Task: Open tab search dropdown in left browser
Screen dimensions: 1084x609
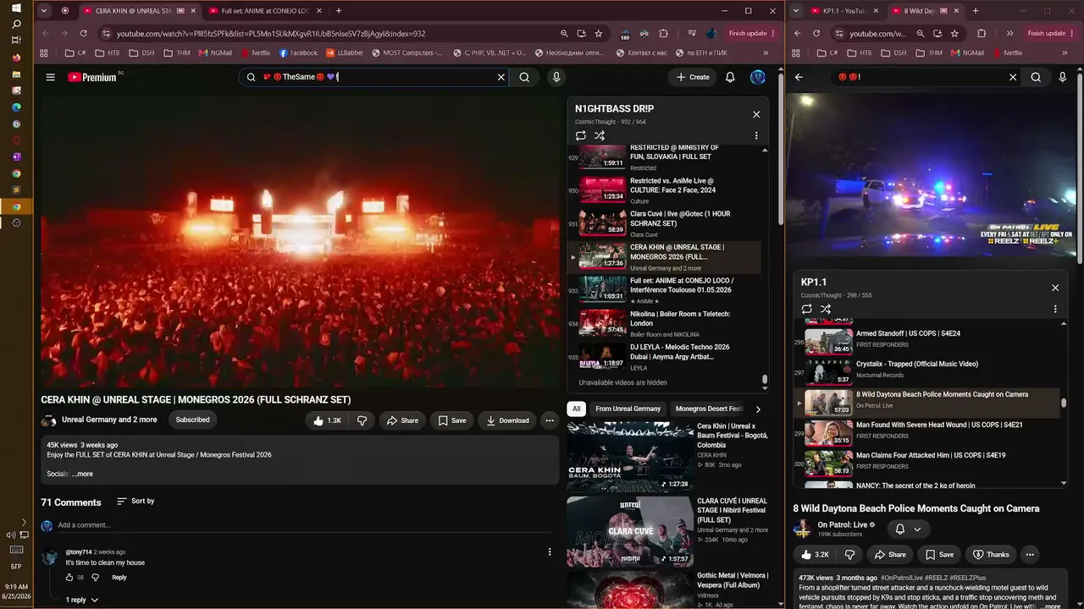Action: tap(45, 11)
